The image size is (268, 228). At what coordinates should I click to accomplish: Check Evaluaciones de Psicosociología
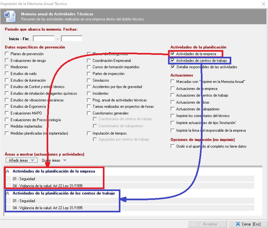click(7, 120)
